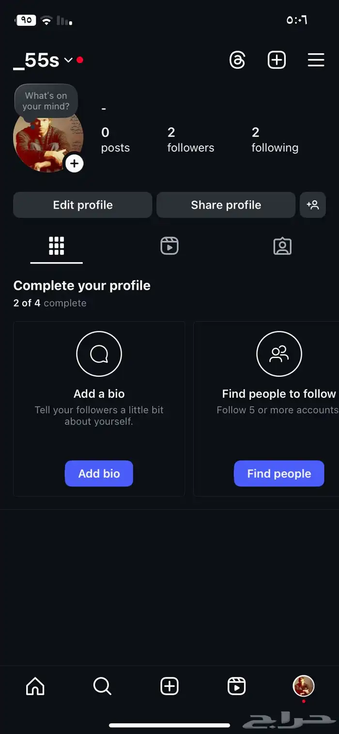Switch to the tagged photos tab
Image resolution: width=339 pixels, height=734 pixels.
click(x=282, y=246)
